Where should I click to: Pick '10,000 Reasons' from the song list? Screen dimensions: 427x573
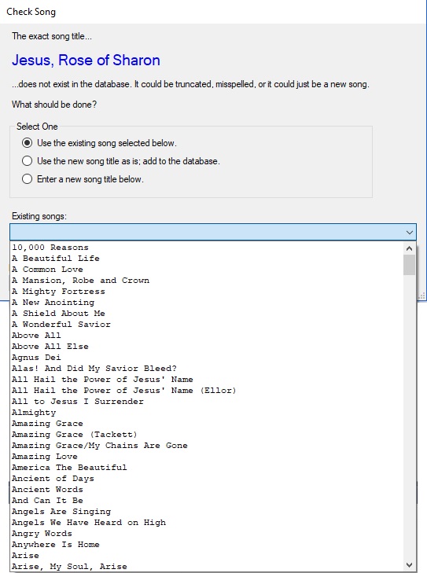point(207,248)
